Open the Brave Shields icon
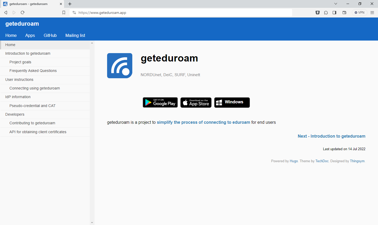 click(x=318, y=13)
